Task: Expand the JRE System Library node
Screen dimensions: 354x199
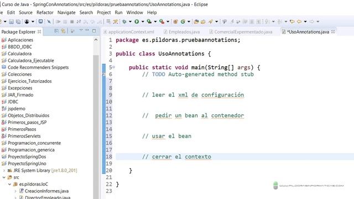Action: tap(4, 171)
